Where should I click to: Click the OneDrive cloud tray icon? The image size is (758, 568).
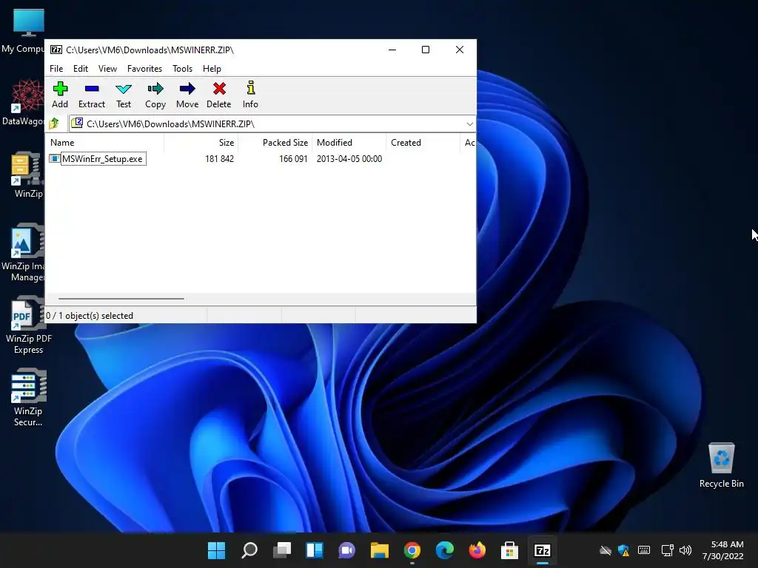click(606, 550)
